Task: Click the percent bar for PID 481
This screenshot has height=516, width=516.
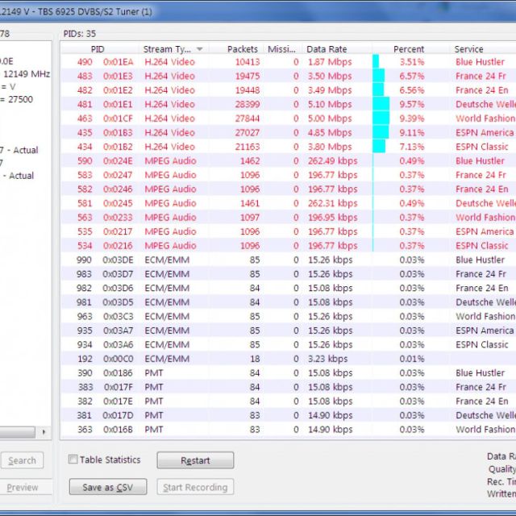Action: click(381, 104)
